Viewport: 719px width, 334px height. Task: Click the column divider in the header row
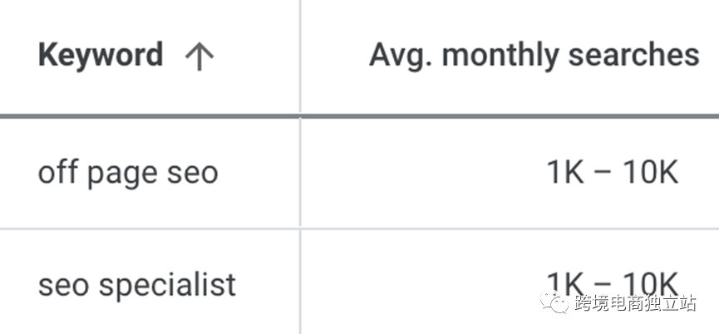pyautogui.click(x=300, y=56)
